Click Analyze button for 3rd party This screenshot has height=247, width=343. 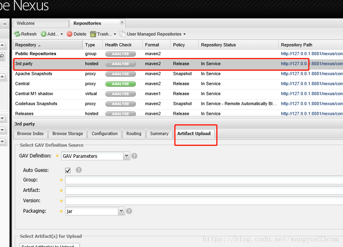[121, 64]
